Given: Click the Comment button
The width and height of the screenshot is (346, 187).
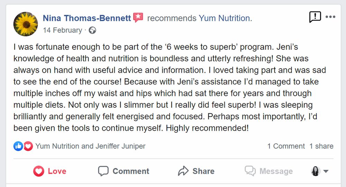Looking at the screenshot, I should point(124,171).
